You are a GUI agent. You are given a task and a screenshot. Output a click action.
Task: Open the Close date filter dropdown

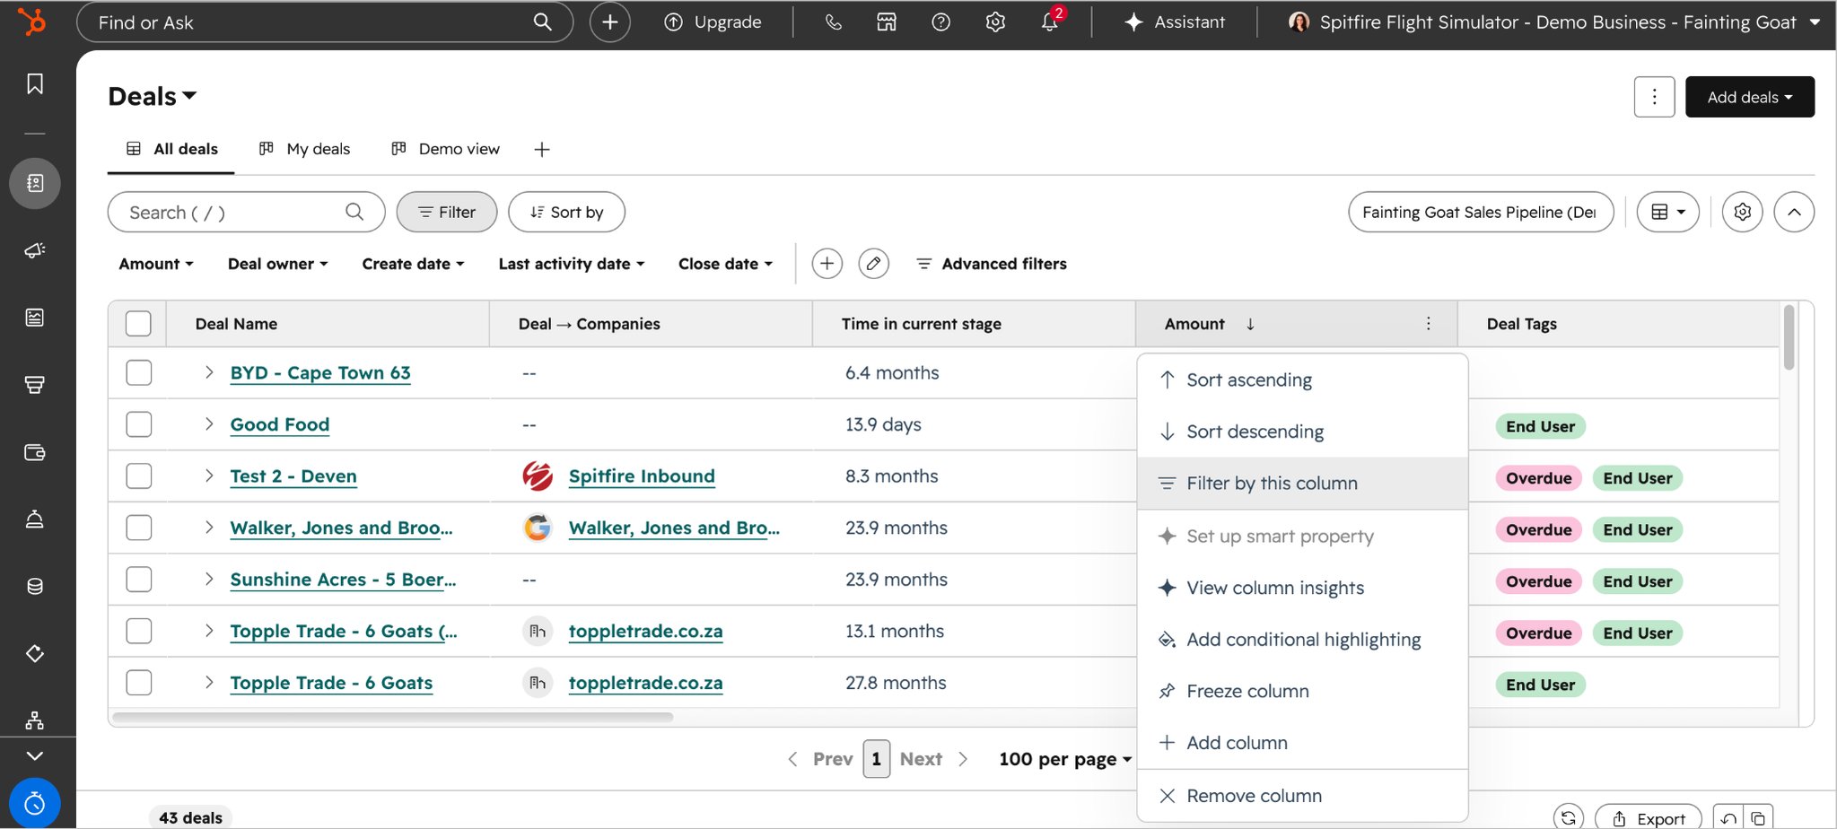coord(725,264)
